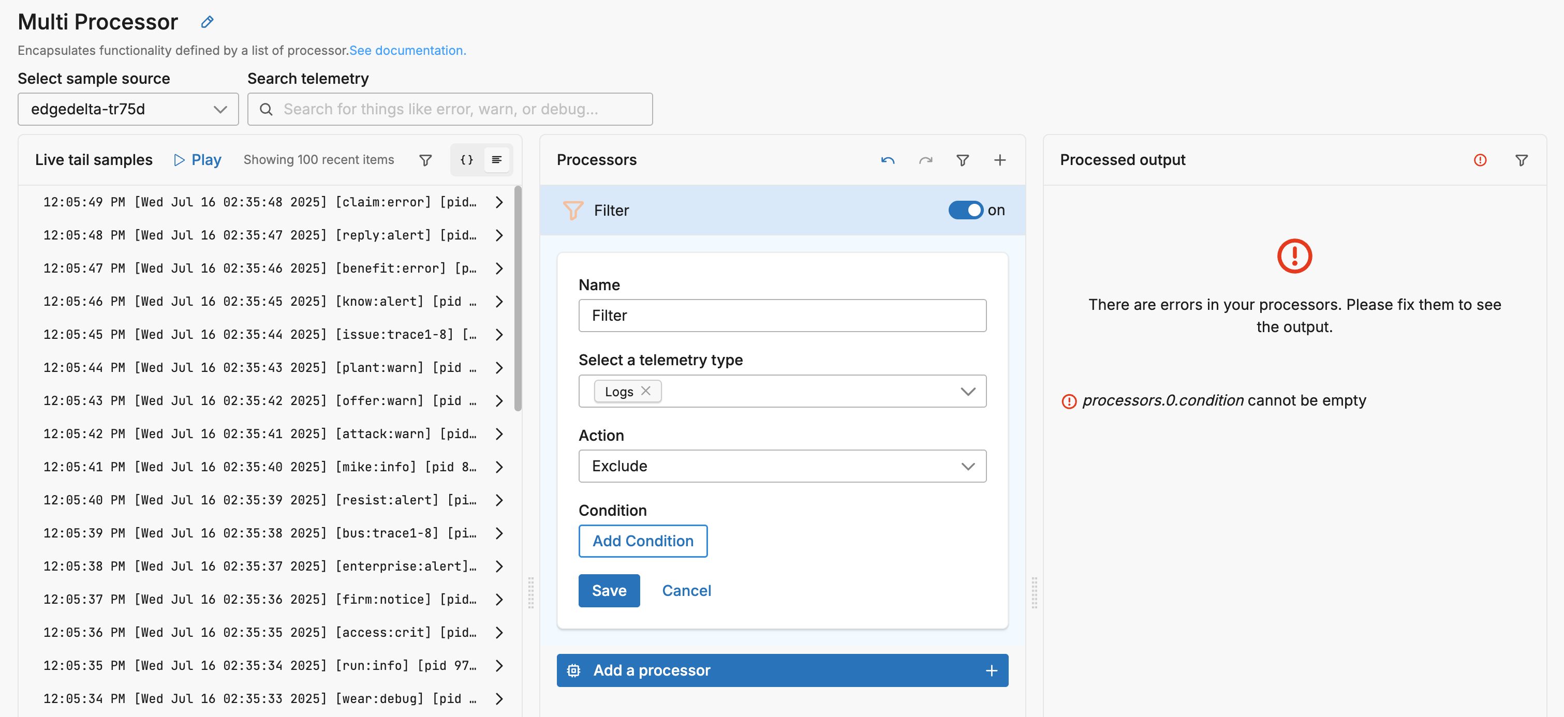Start Live tail with the Play button

tap(197, 160)
